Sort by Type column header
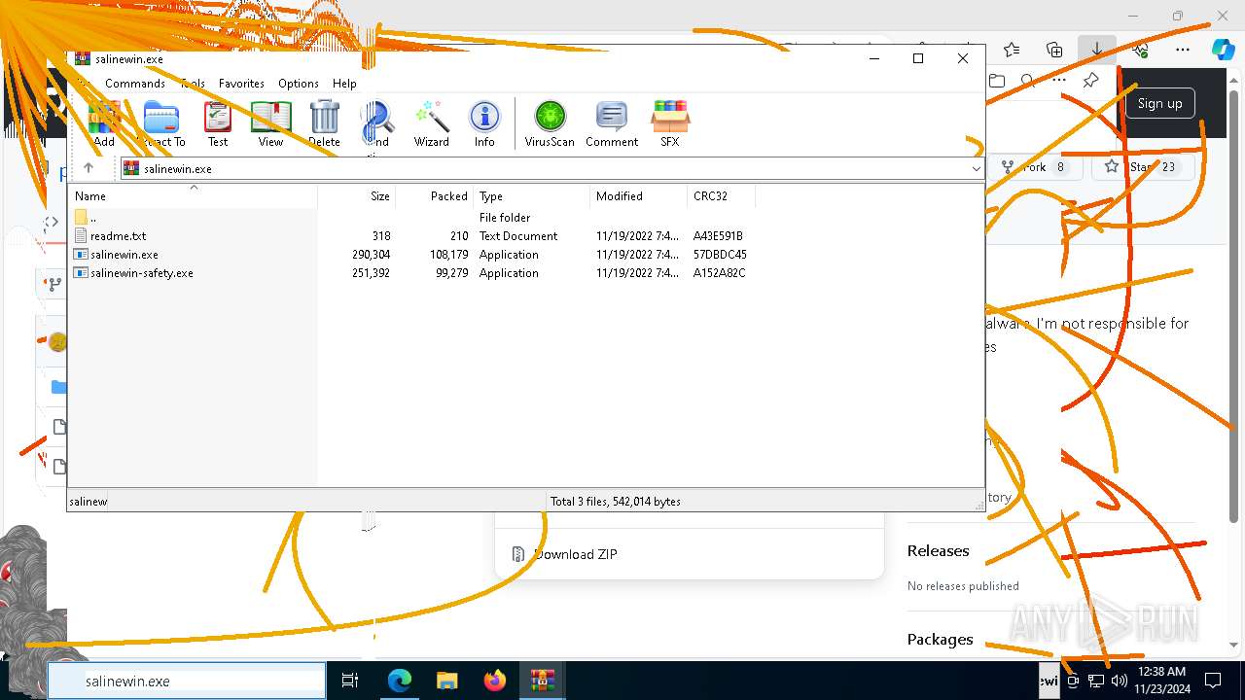 pyautogui.click(x=531, y=195)
